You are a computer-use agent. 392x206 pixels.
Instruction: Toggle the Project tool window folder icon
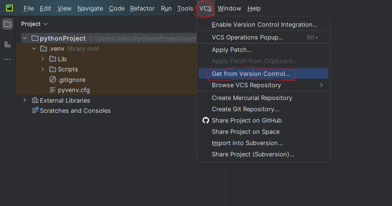click(x=8, y=24)
